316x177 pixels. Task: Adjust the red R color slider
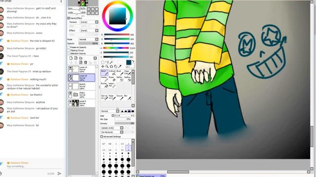click(117, 35)
